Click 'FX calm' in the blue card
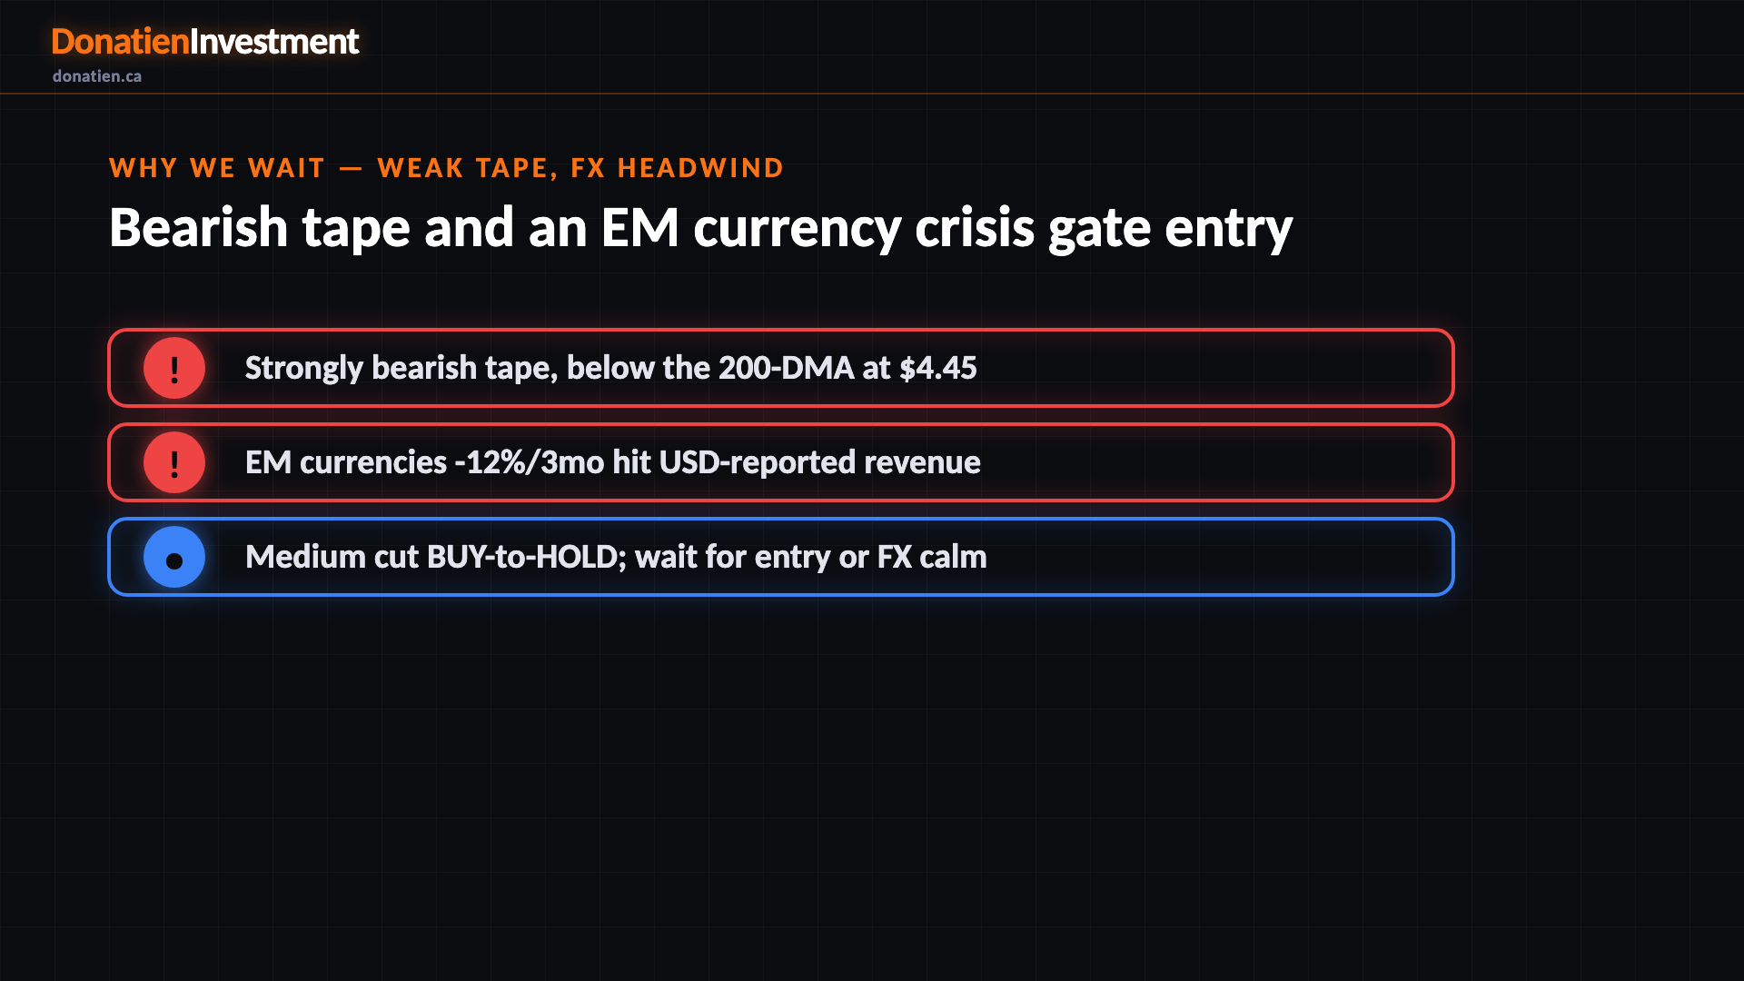Viewport: 1744px width, 981px height. click(x=932, y=557)
